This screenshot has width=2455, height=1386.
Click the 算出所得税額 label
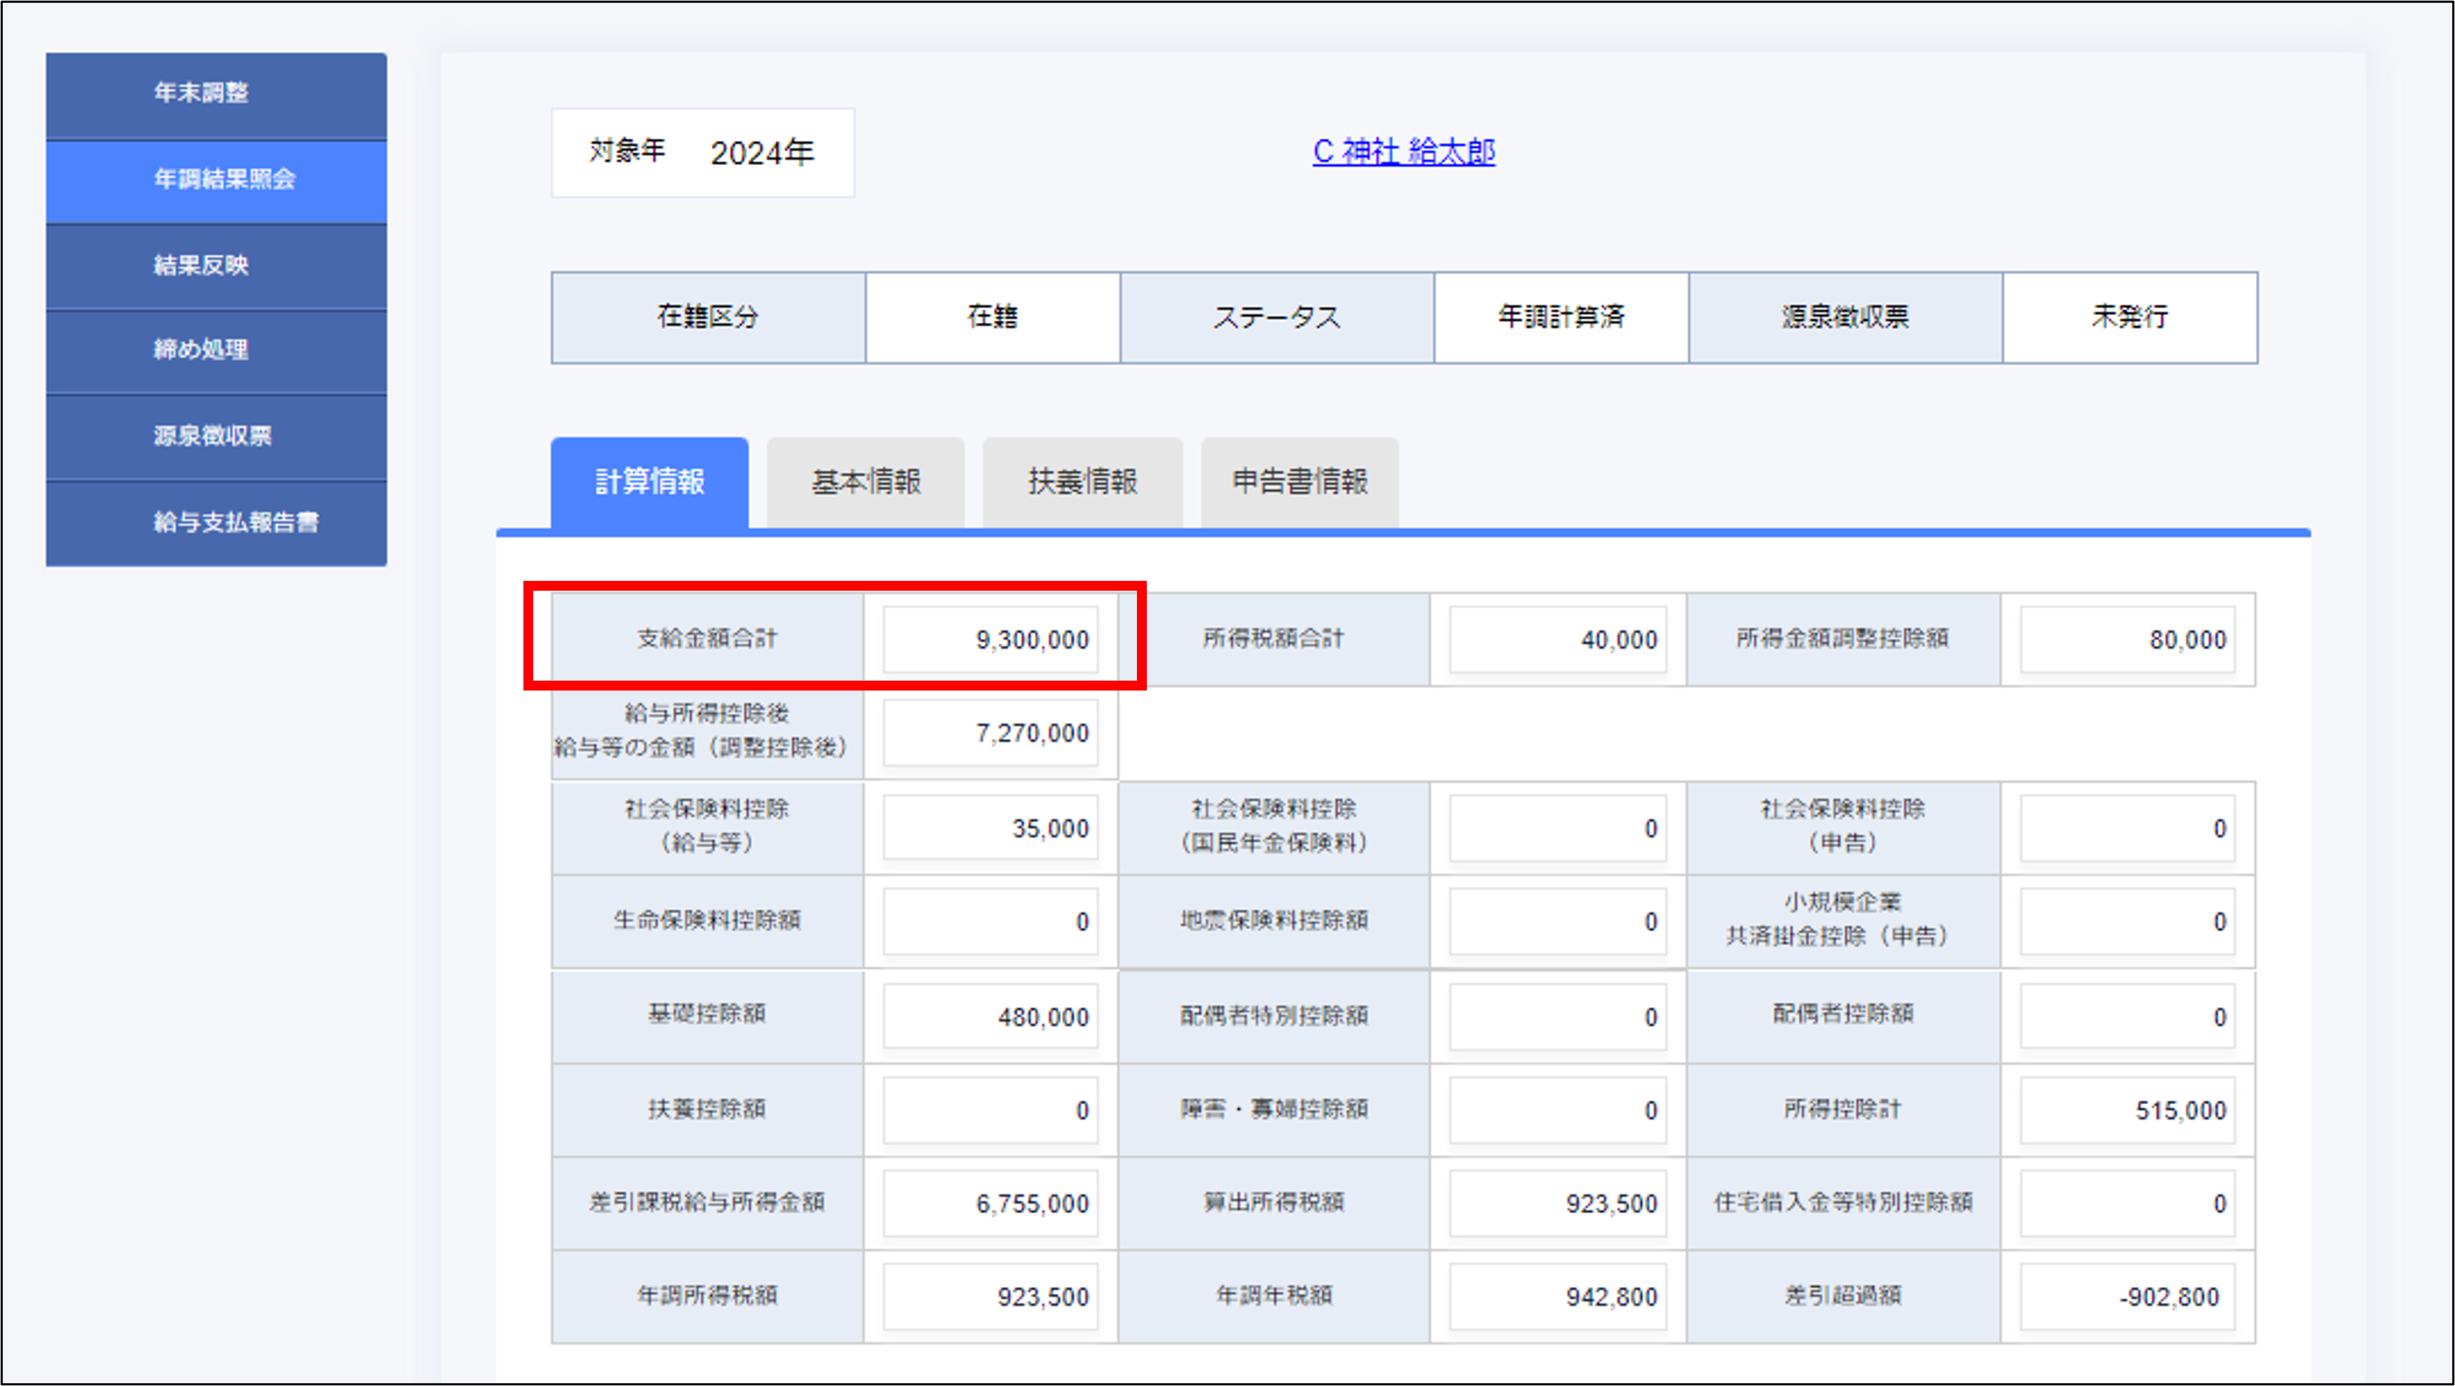[x=1274, y=1203]
